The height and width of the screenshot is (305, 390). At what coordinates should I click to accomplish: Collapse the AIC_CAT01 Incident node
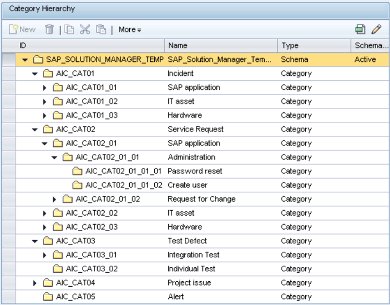tap(35, 74)
